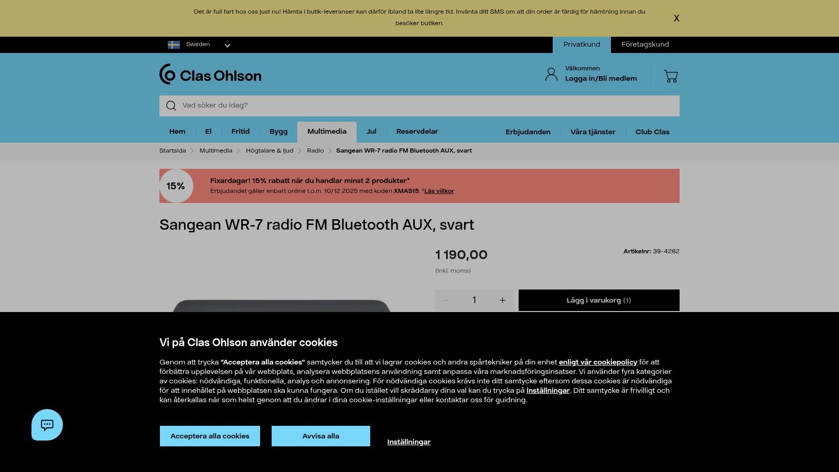Screen dimensions: 839x472
Task: Open the Jul menu
Action: [371, 132]
